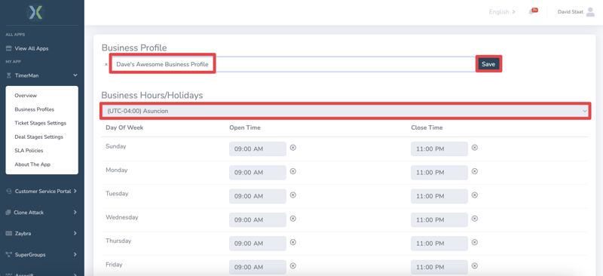Open the timezone dropdown showing Asuncion
This screenshot has height=276, width=603.
pos(345,111)
